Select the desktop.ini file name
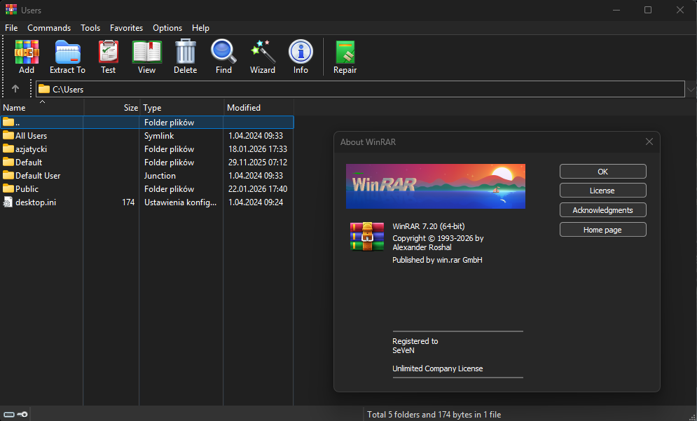Screen dimensions: 697x421 click(x=36, y=202)
